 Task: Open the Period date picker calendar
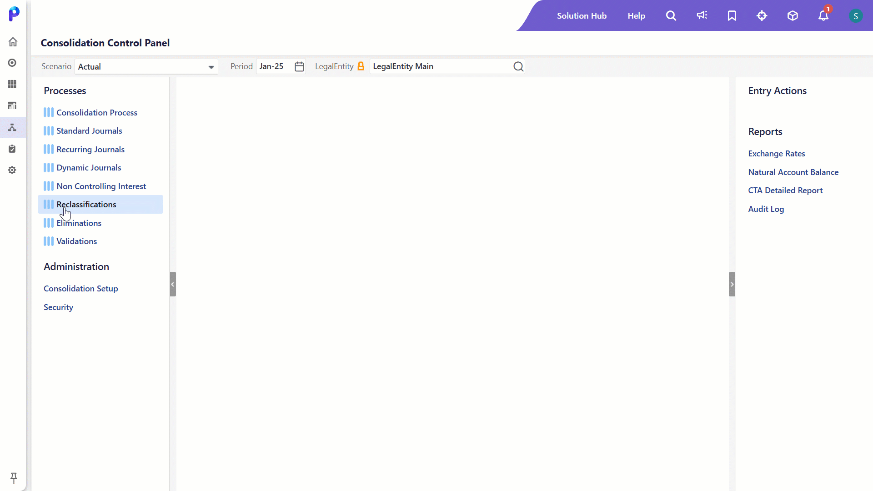coord(299,66)
